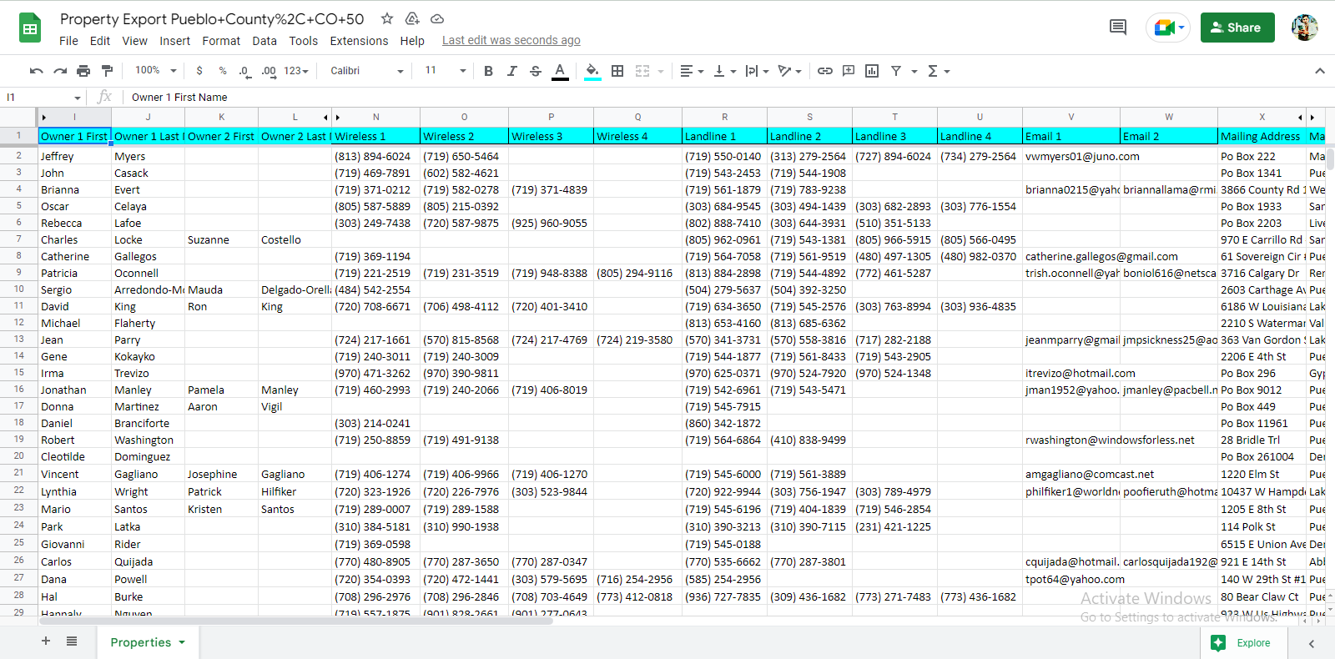Print the spreadsheet with printer icon

coord(83,71)
